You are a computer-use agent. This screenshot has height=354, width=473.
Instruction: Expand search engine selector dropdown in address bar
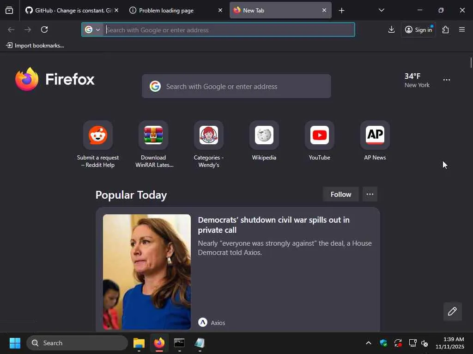click(x=92, y=30)
